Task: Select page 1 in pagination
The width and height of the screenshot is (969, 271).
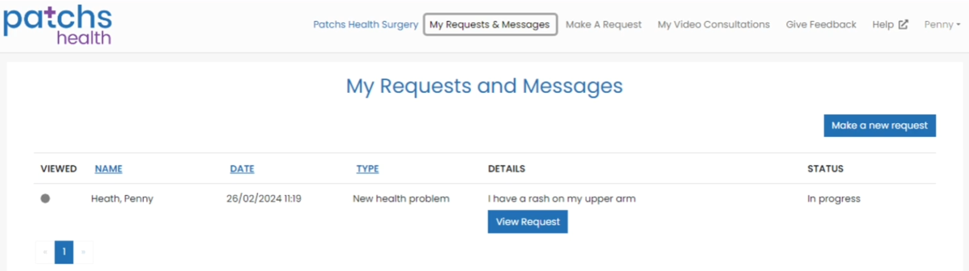Action: tap(64, 252)
